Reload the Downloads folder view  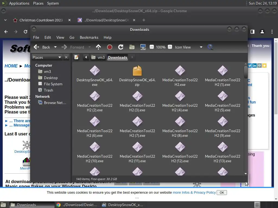[121, 47]
